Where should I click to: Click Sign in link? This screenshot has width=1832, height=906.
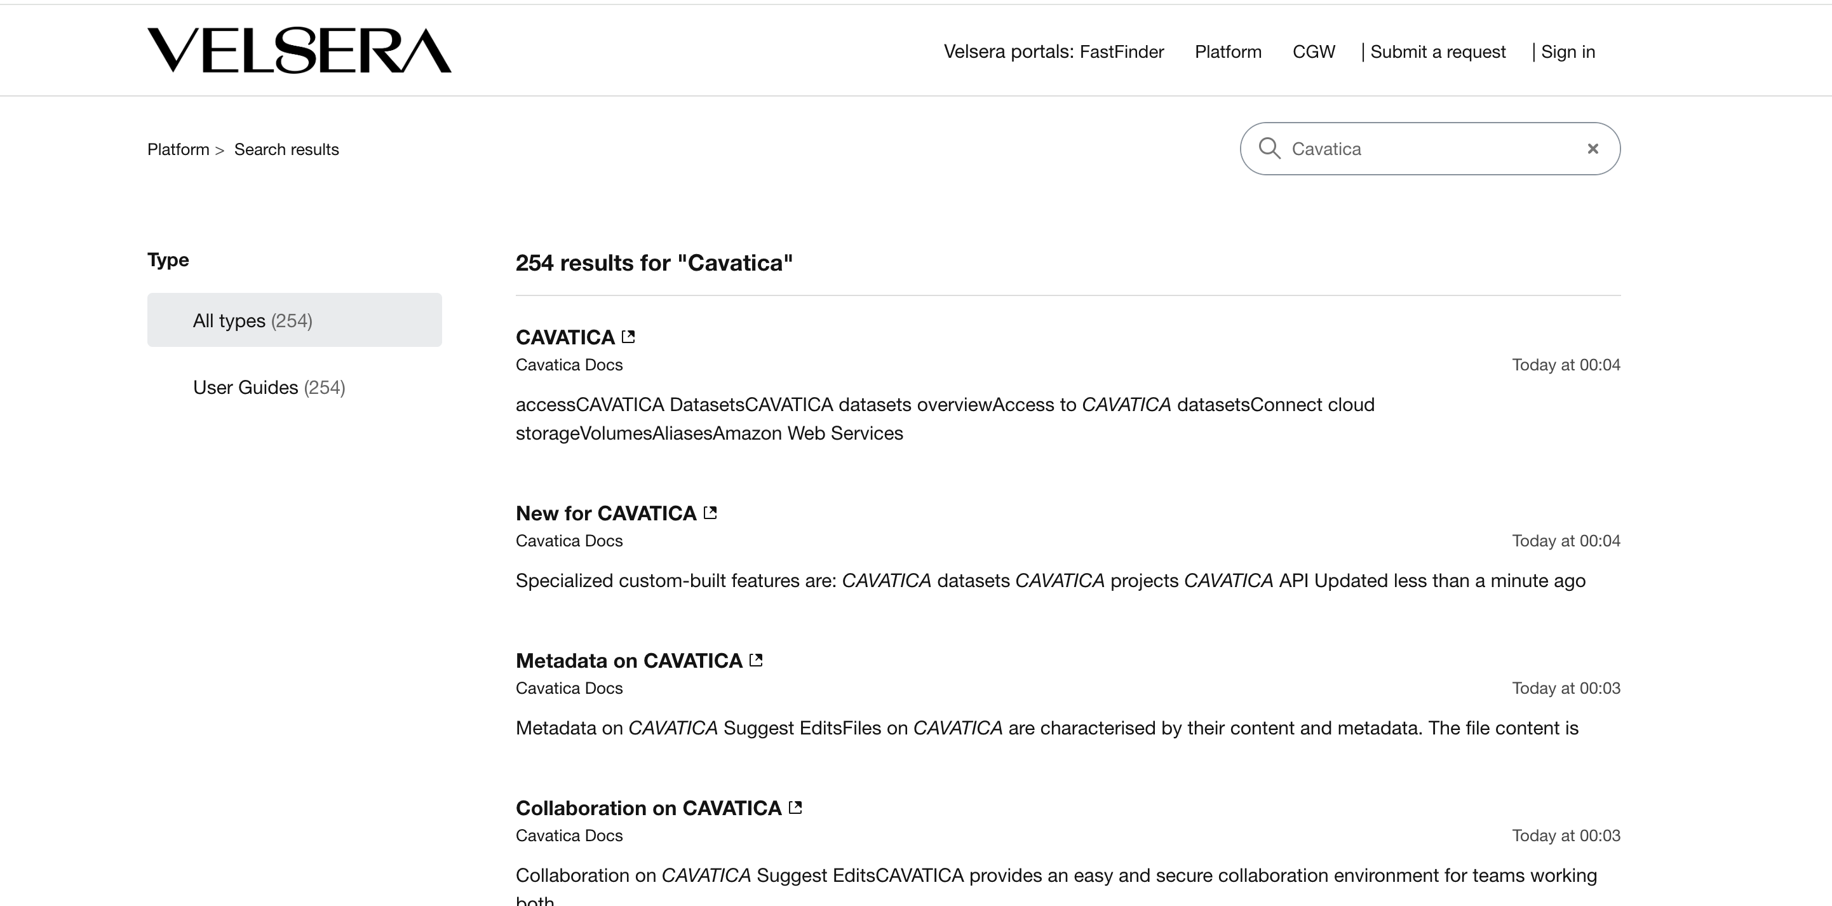[x=1568, y=52]
